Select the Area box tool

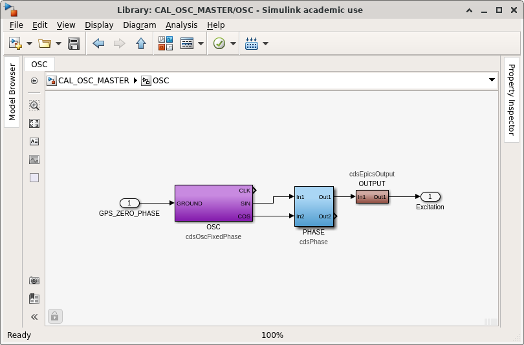coord(34,178)
